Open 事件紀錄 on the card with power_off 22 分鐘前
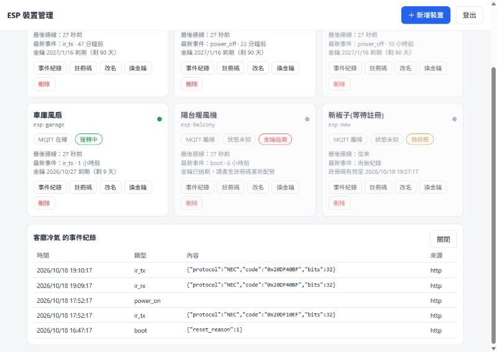 (x=198, y=68)
